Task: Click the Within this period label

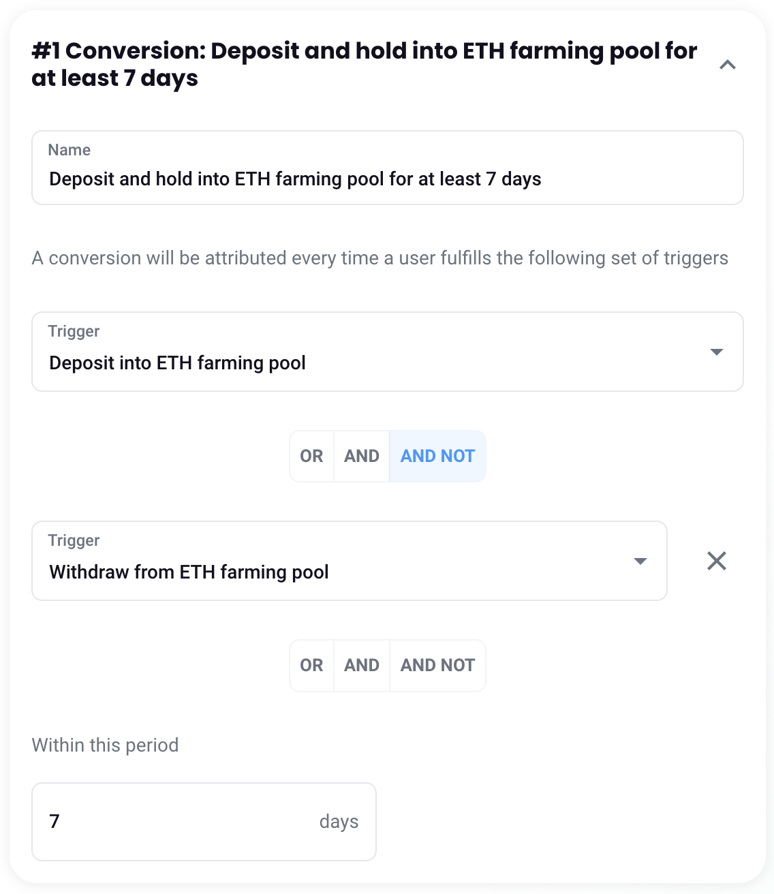Action: tap(105, 745)
